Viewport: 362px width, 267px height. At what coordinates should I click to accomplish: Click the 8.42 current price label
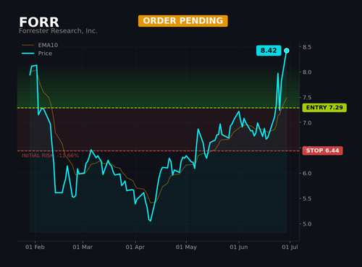pyautogui.click(x=269, y=51)
